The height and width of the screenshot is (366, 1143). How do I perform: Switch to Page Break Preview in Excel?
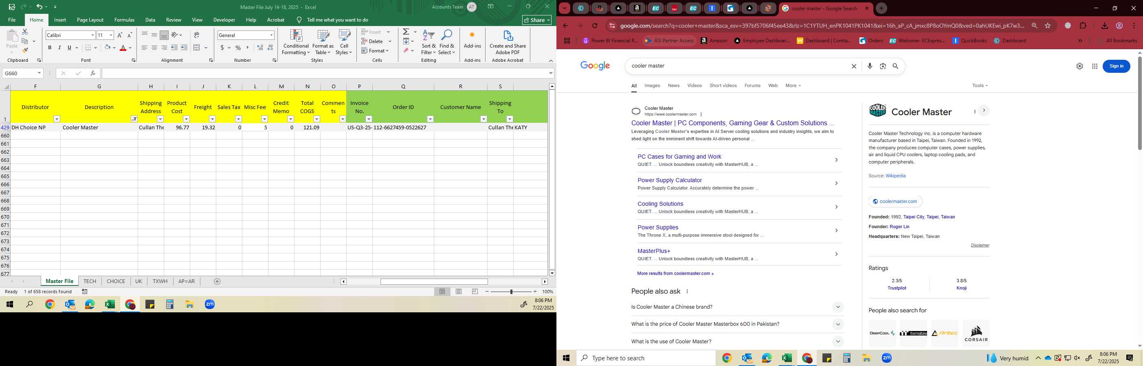click(x=475, y=292)
